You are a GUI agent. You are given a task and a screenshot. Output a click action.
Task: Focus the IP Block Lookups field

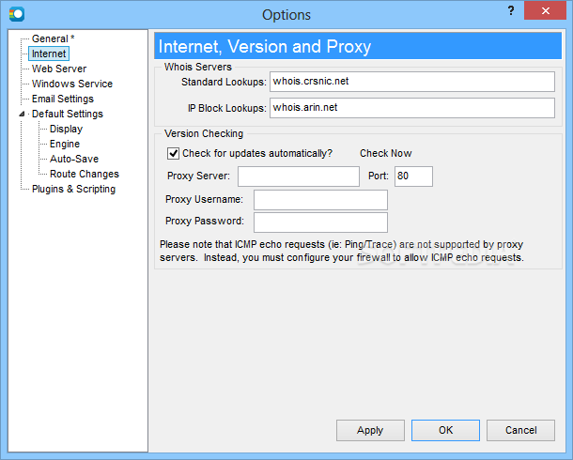coord(412,108)
